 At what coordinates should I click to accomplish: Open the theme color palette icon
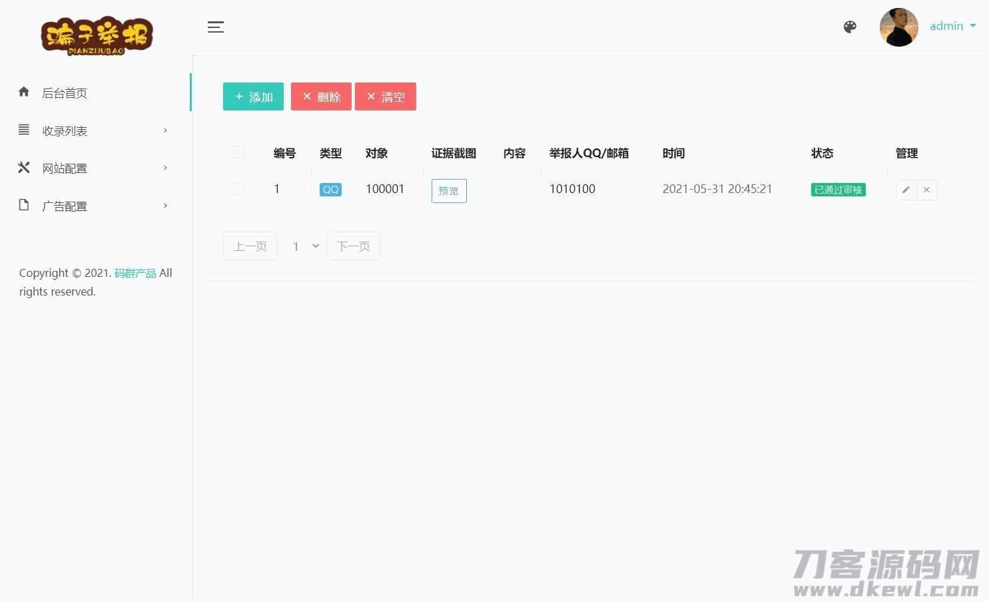coord(850,27)
